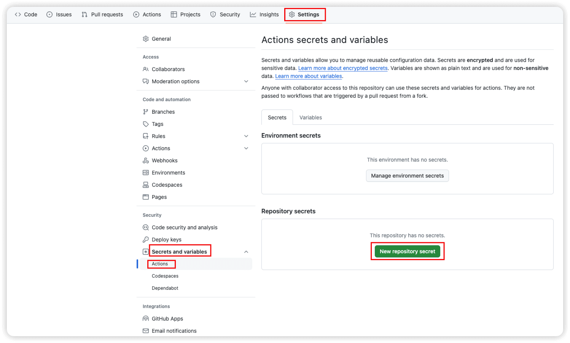Click the Issues circle-dot icon
Viewport: 570px width, 343px height.
(x=49, y=14)
